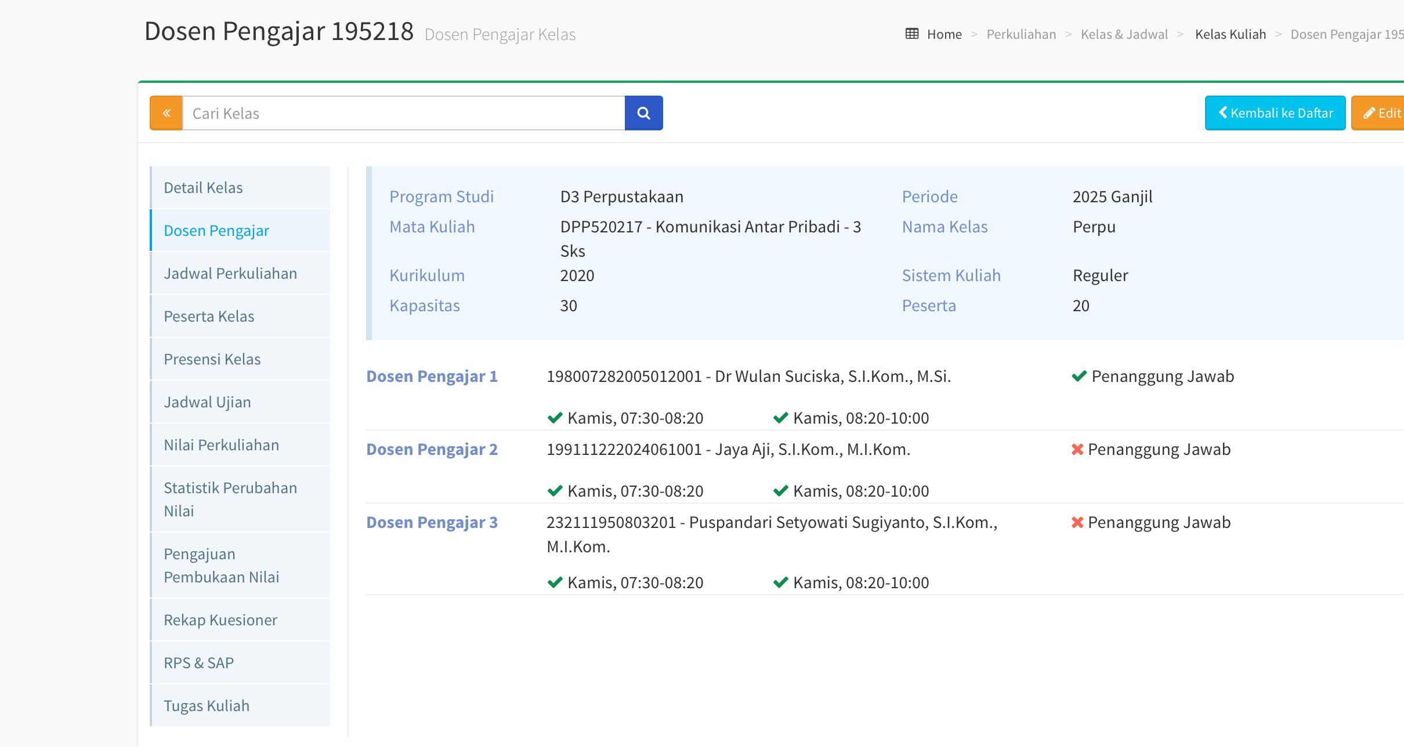Select Nilai Perkuliahan in sidebar

pos(221,445)
